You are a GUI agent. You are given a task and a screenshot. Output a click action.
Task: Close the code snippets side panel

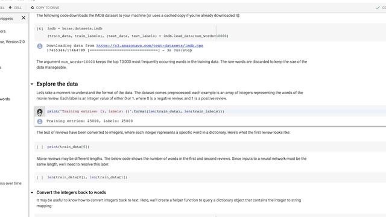pos(24,17)
